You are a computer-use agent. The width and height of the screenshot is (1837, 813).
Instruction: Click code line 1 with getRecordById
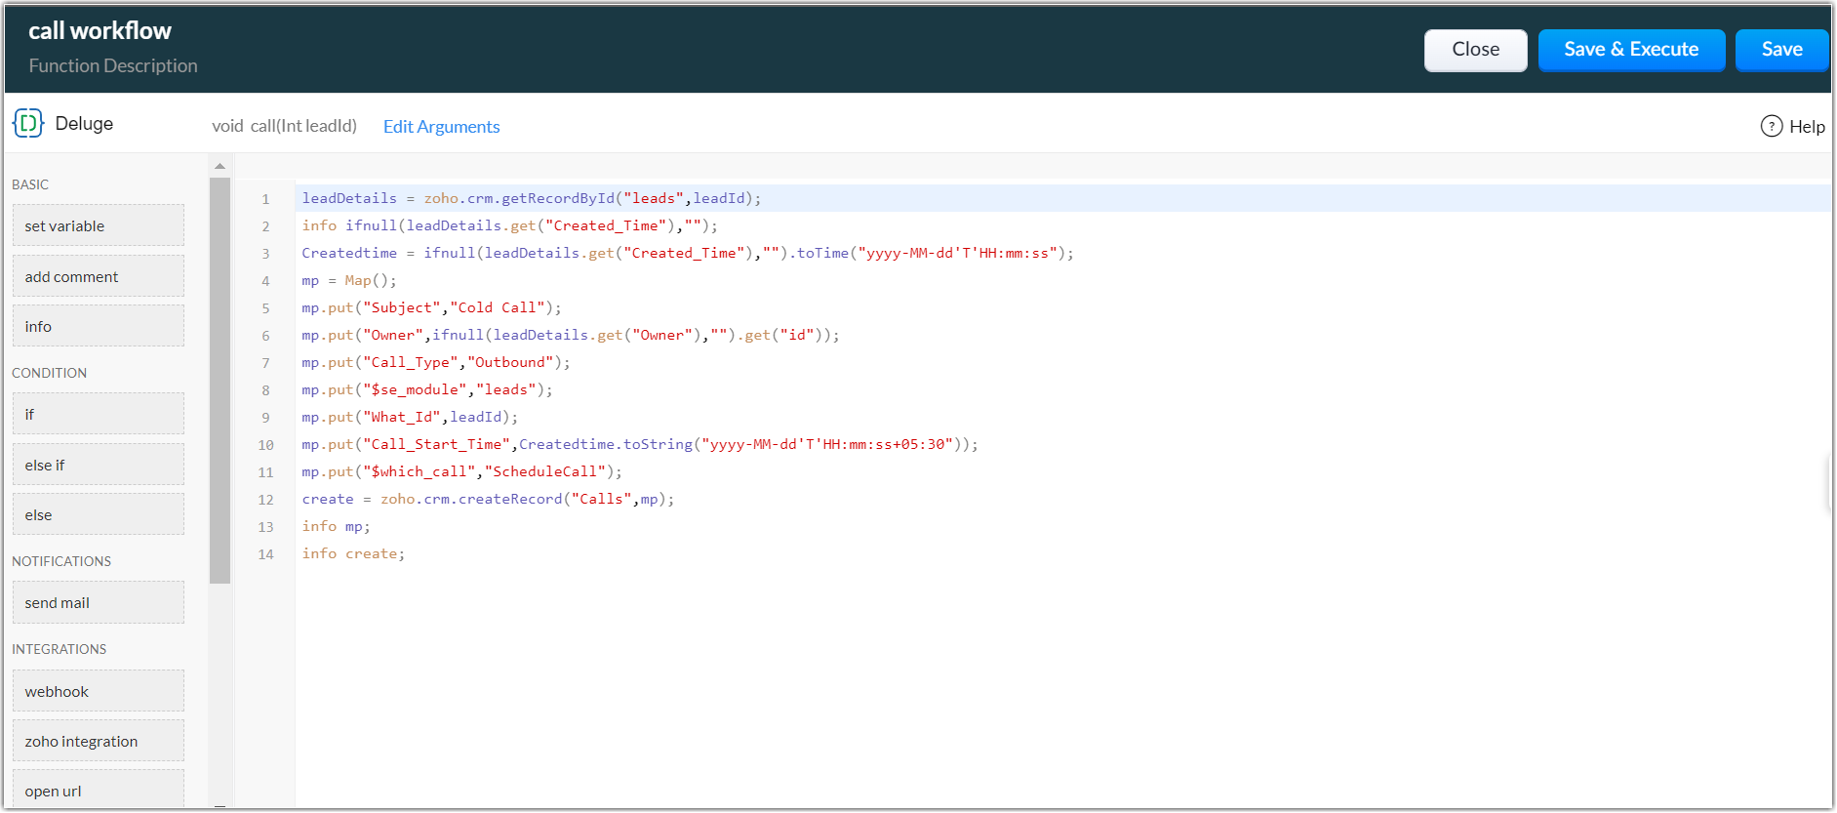(531, 198)
